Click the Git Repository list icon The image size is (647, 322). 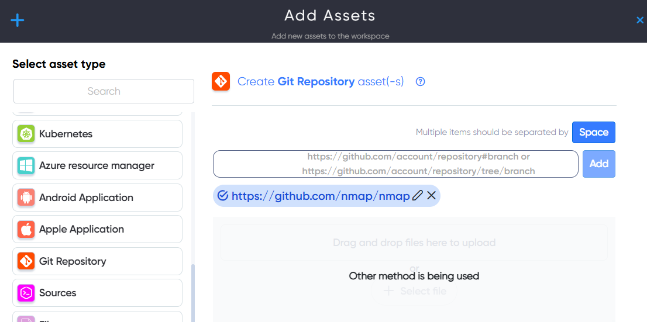click(x=26, y=261)
